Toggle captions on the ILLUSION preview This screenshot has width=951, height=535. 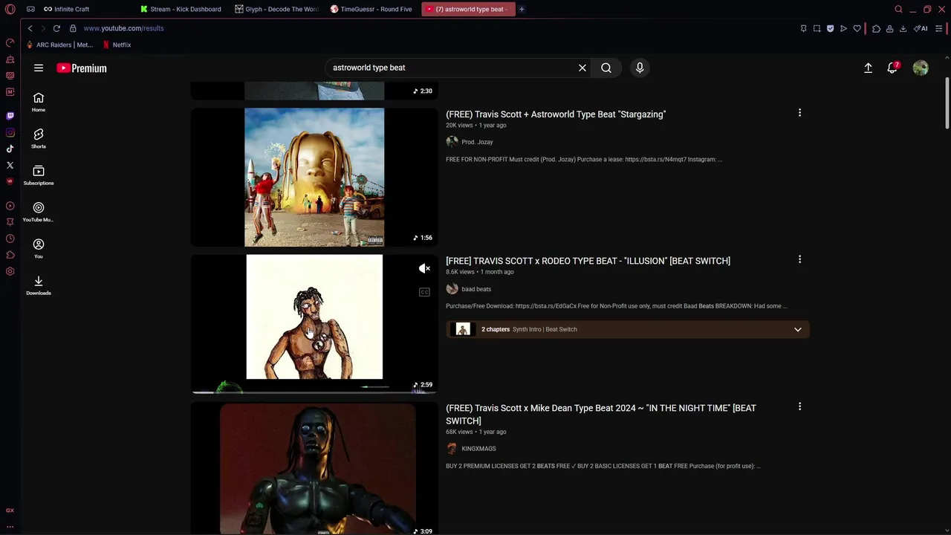click(424, 292)
